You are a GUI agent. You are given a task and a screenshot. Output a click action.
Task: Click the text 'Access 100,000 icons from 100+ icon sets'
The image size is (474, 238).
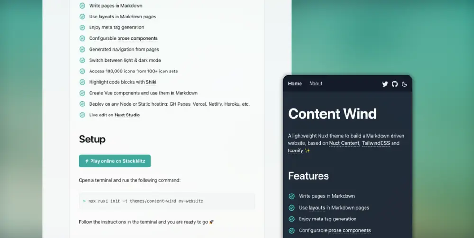coord(133,71)
